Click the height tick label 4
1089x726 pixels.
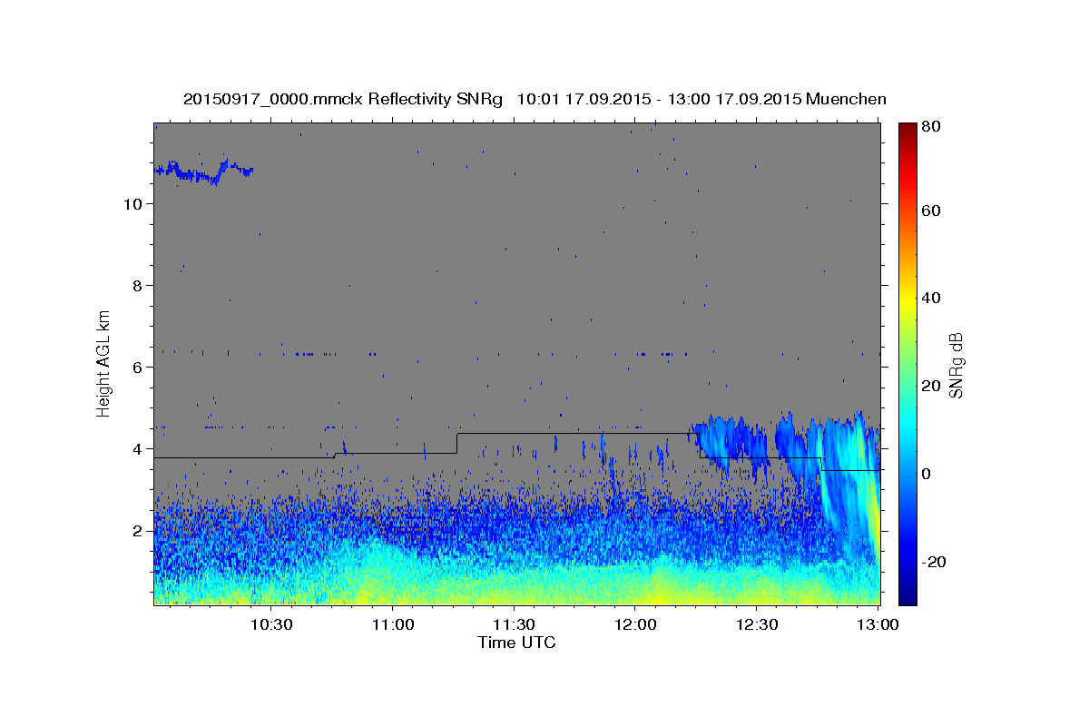pos(136,449)
